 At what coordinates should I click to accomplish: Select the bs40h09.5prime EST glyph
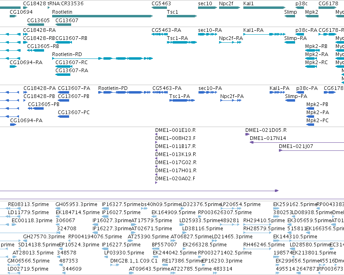coord(144,208)
